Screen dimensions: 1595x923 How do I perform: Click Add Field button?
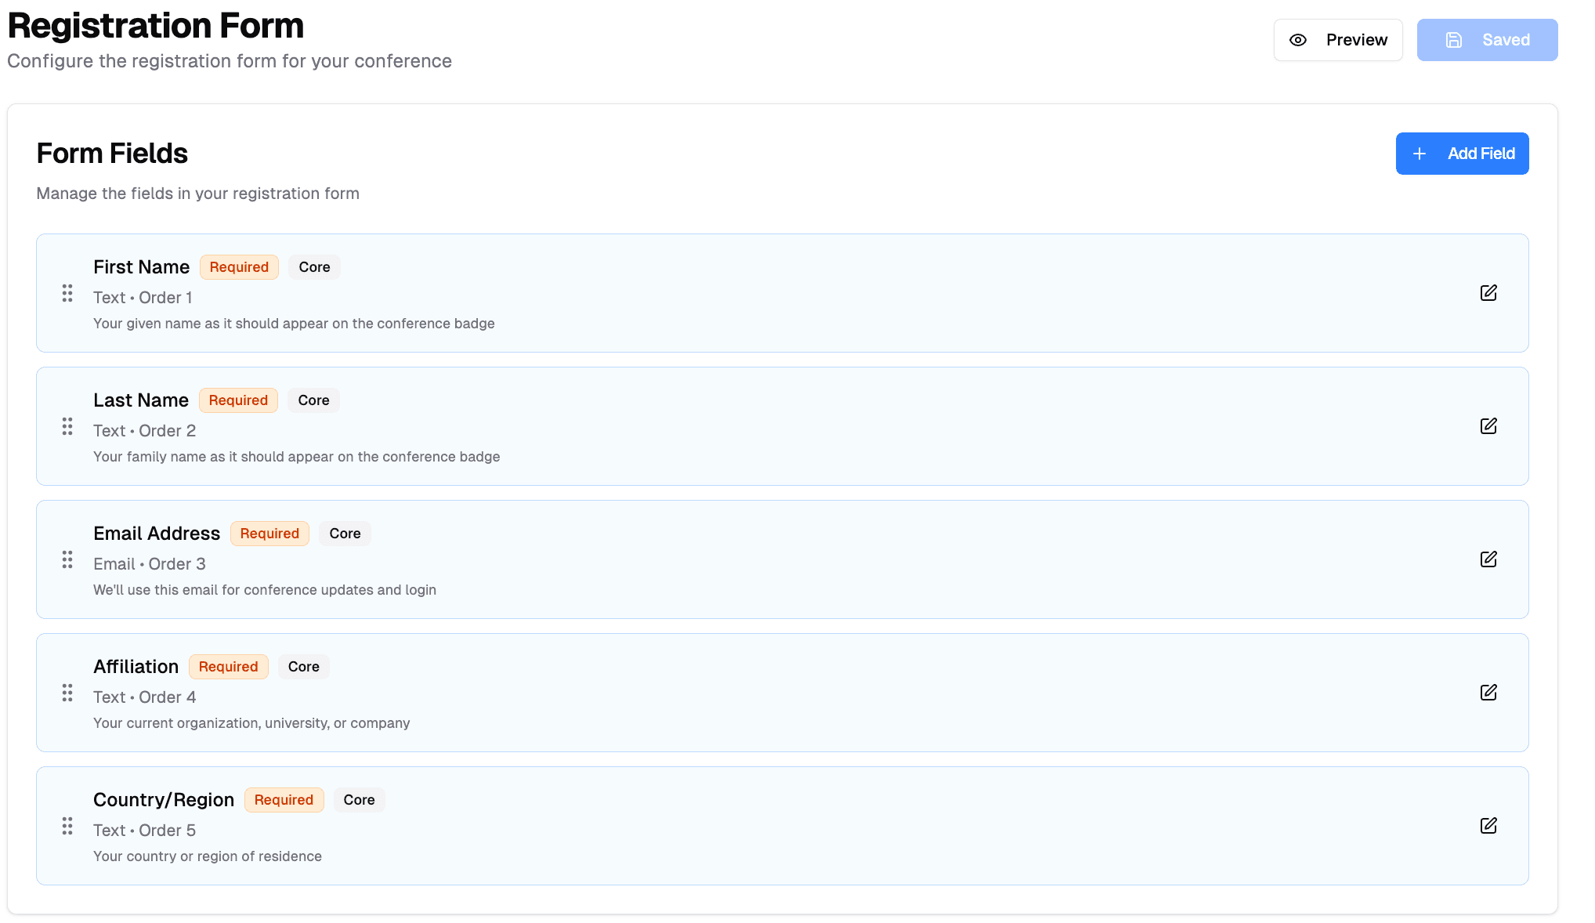(x=1462, y=154)
